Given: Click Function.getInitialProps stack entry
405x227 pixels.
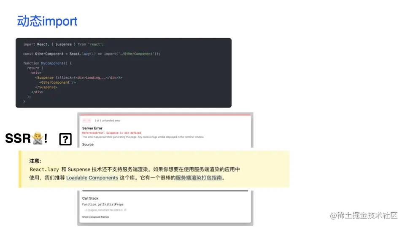Looking at the screenshot, I should point(103,204).
